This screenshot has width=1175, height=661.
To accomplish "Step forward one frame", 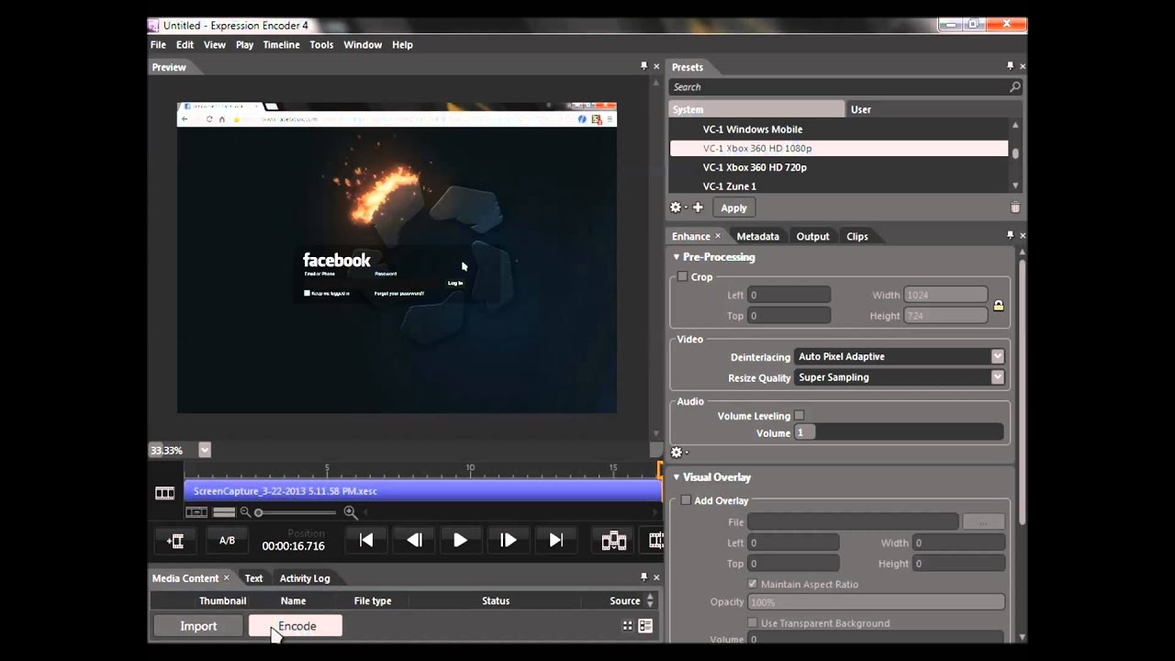I will [x=509, y=541].
